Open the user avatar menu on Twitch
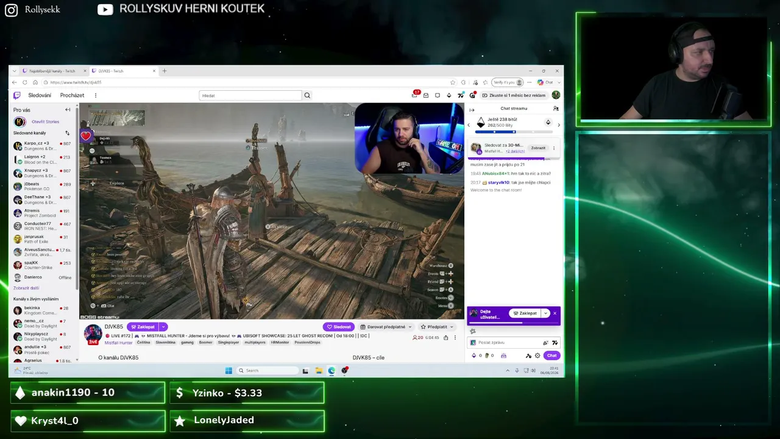This screenshot has width=780, height=439. click(556, 95)
